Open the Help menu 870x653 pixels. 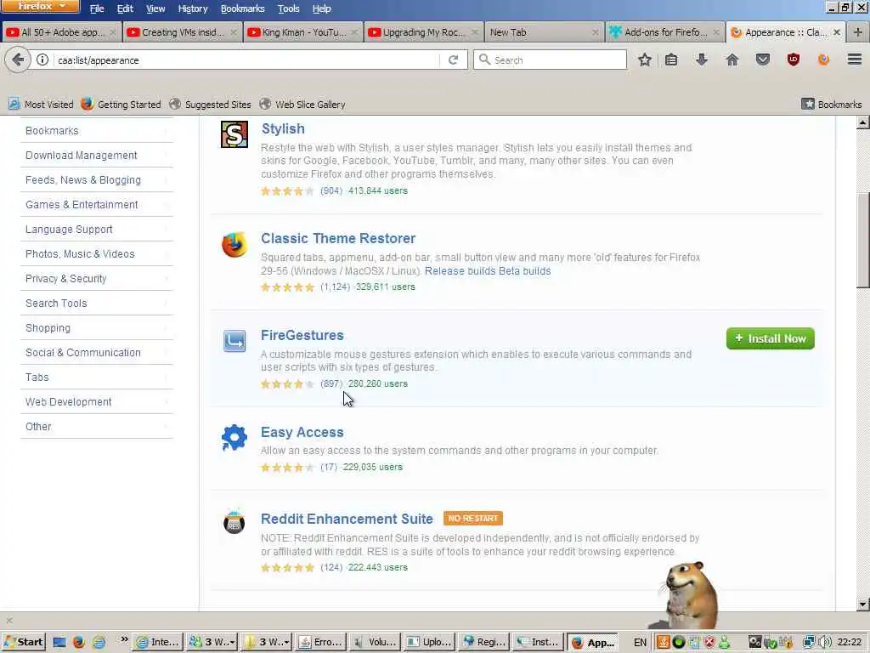tap(322, 9)
